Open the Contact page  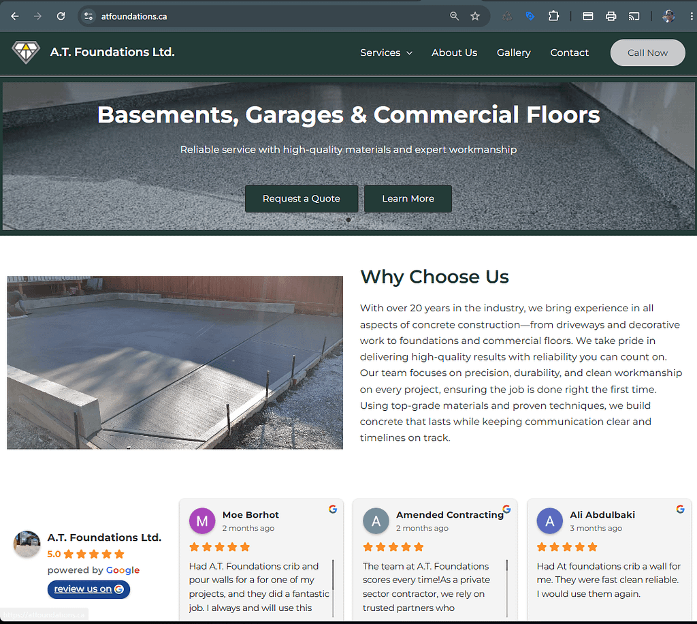click(x=569, y=52)
